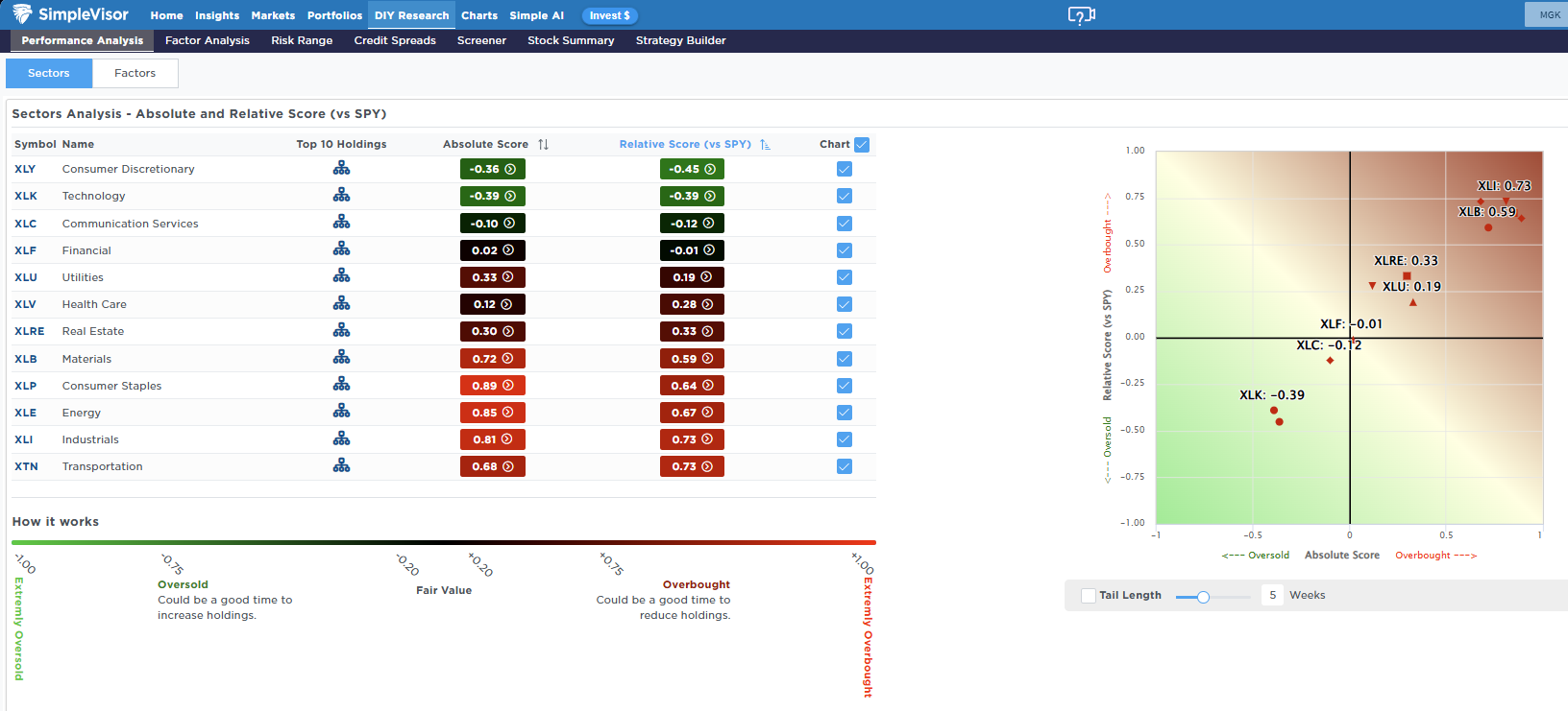This screenshot has width=1568, height=711.
Task: Expand the XLP absolute score 0.89 badge
Action: point(492,386)
